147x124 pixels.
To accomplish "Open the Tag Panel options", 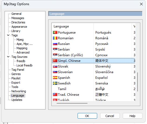I will (18, 70).
